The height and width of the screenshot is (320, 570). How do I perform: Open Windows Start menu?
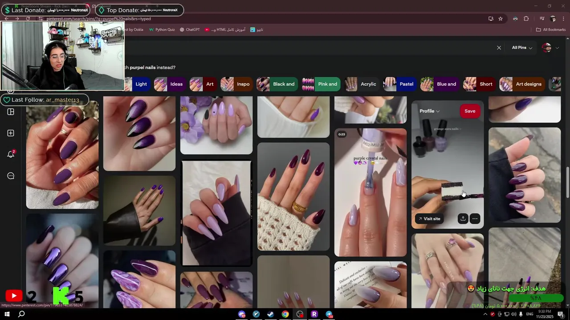click(x=7, y=314)
